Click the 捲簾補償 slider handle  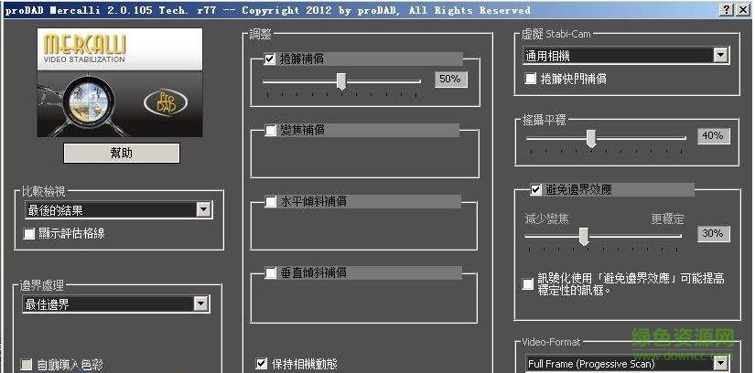click(341, 81)
